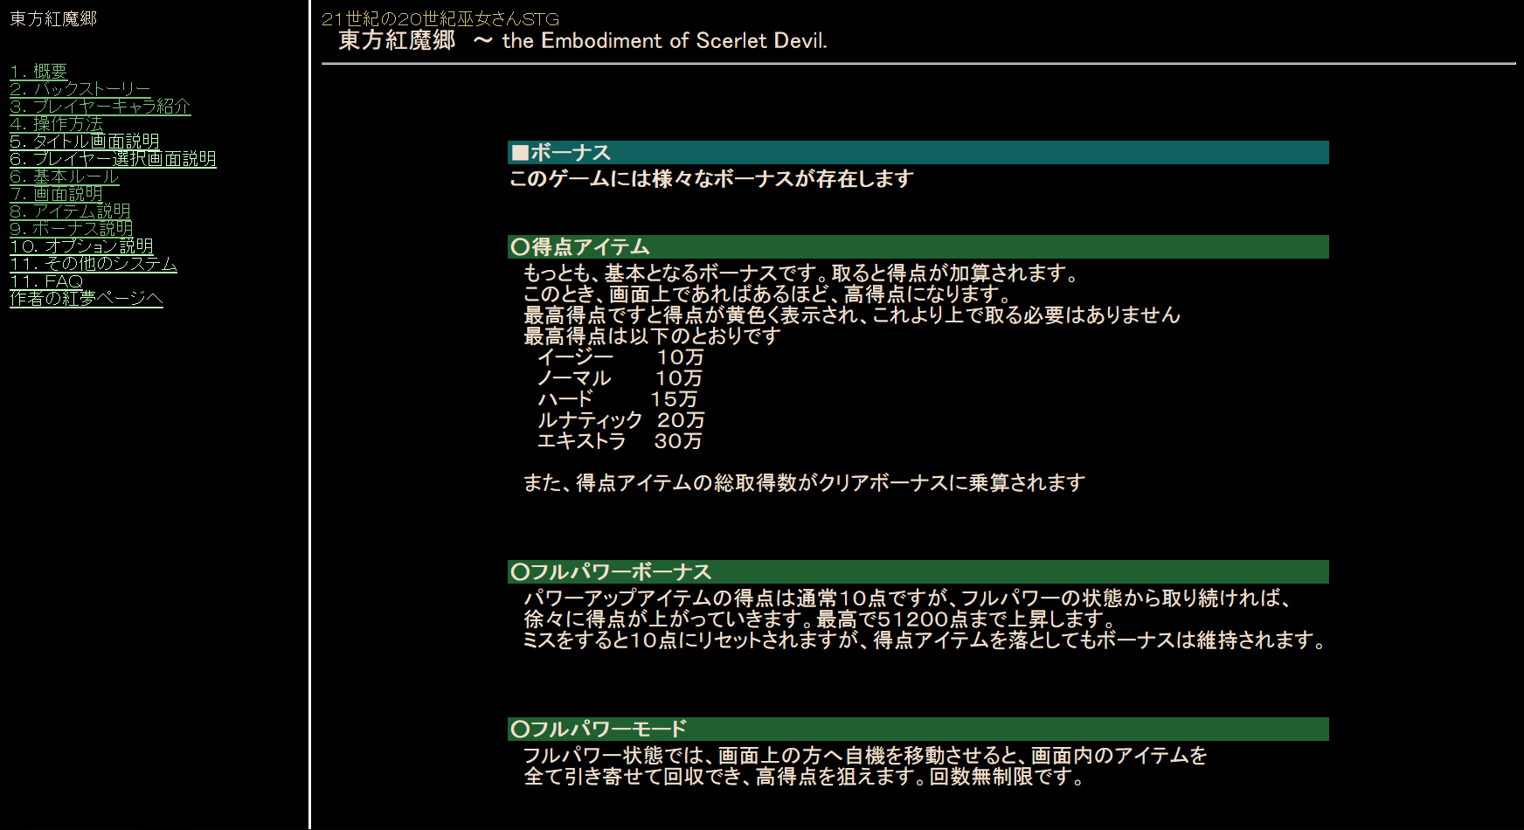Click the '15万' score value
Screen dimensions: 1524x830
click(x=675, y=399)
